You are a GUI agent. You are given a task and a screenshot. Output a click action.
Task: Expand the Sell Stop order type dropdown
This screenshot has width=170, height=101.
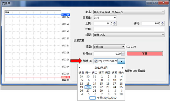(123, 47)
